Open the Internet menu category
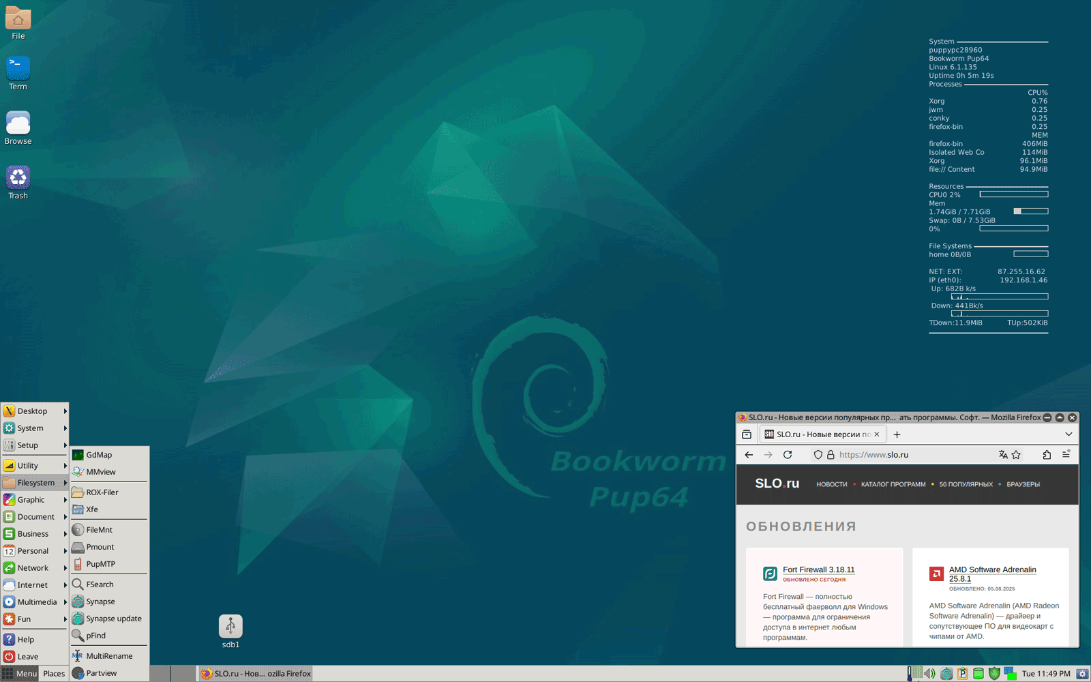Viewport: 1091px width, 682px height. click(35, 585)
